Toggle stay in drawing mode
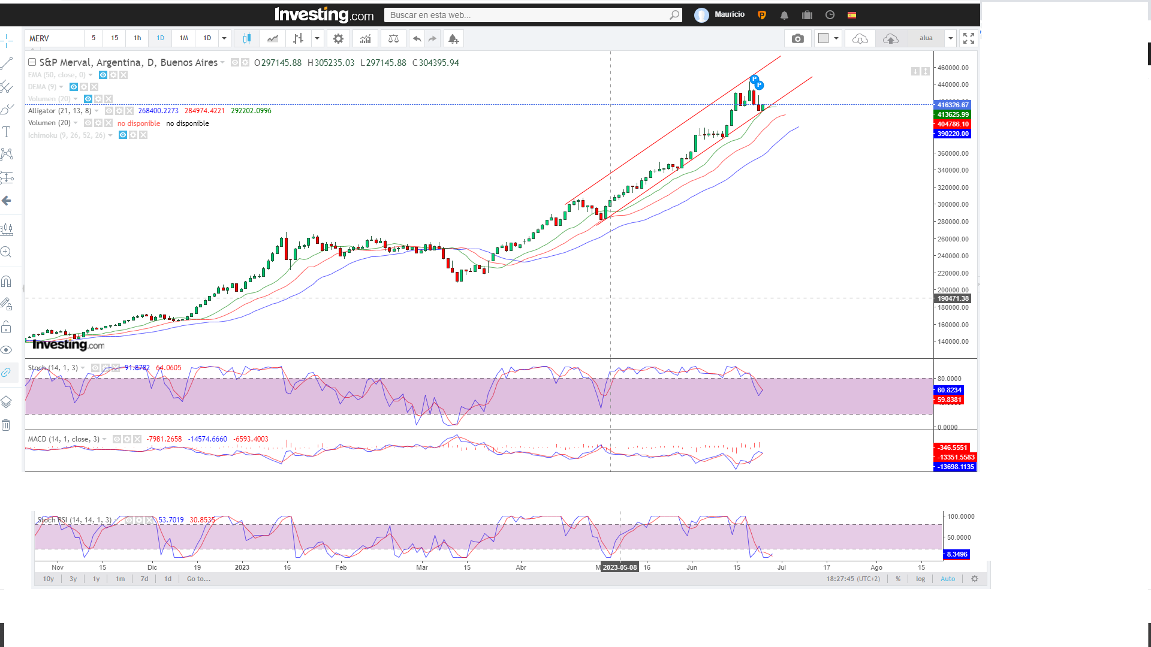 7,304
